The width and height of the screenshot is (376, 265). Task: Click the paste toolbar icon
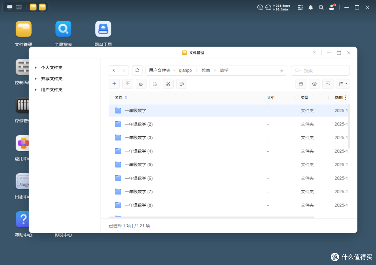tap(155, 84)
